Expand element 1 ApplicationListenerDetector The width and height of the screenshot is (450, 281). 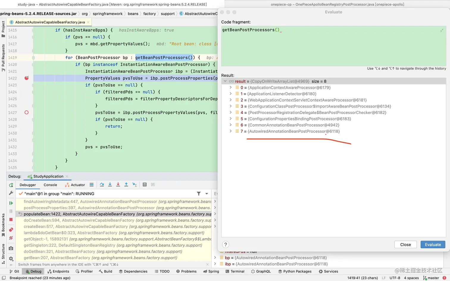click(x=231, y=94)
